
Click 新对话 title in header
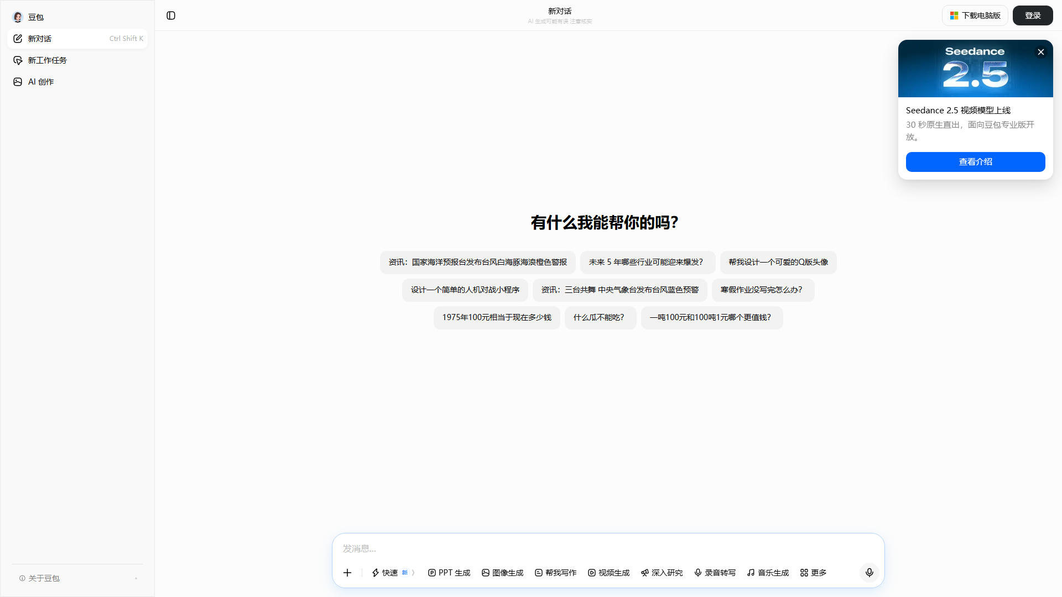(560, 11)
